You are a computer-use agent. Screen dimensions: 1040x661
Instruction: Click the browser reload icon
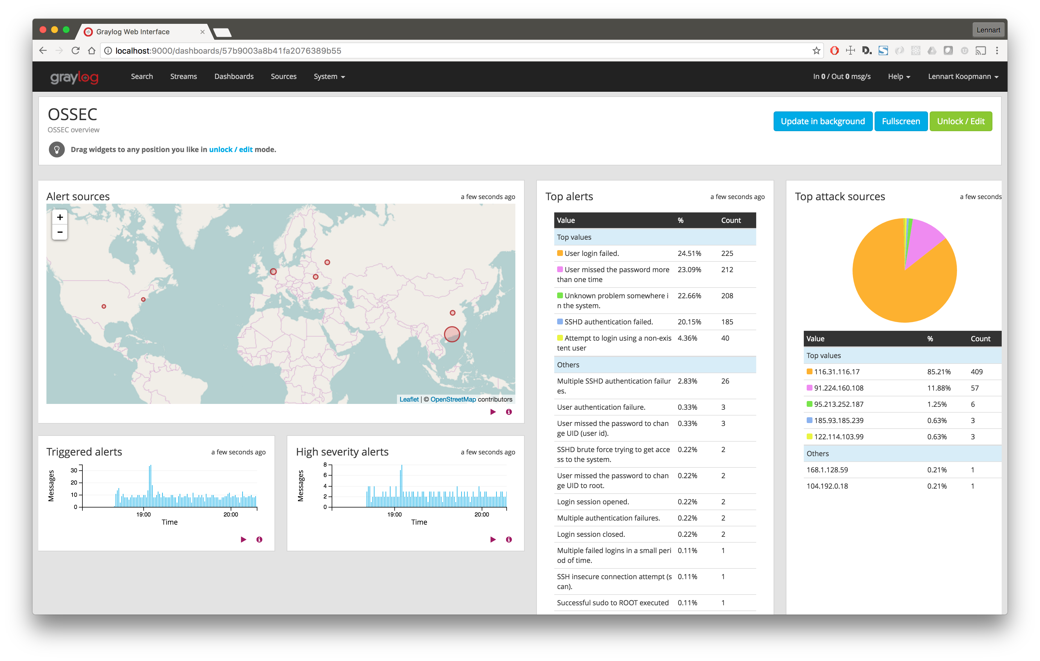pos(75,50)
